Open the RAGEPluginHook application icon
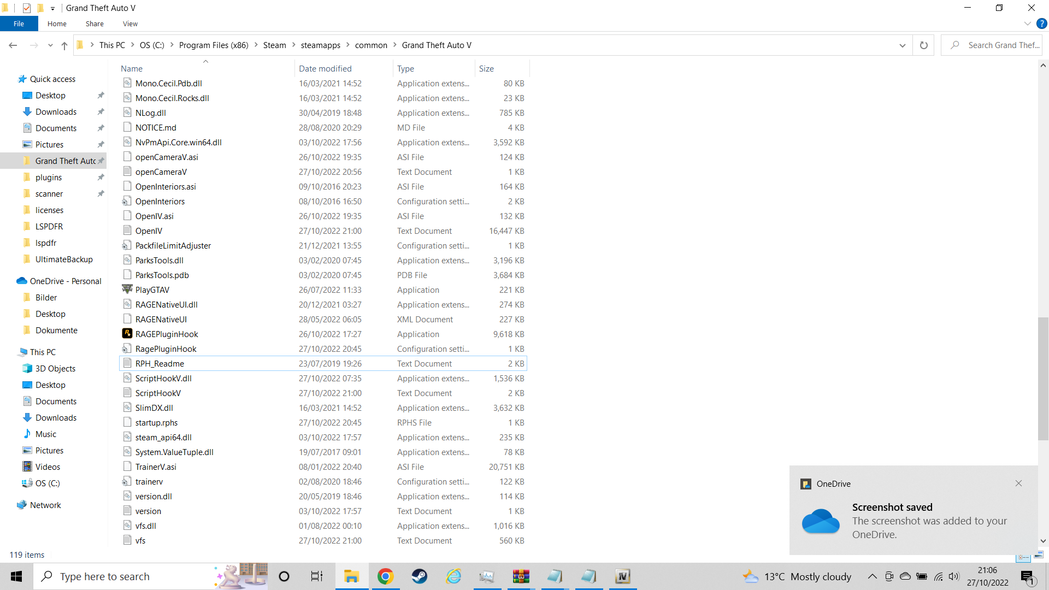1049x590 pixels. [127, 334]
